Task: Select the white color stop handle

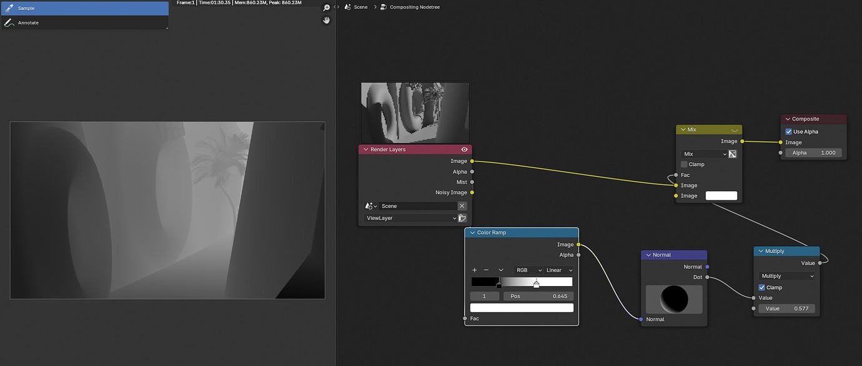Action: (536, 284)
